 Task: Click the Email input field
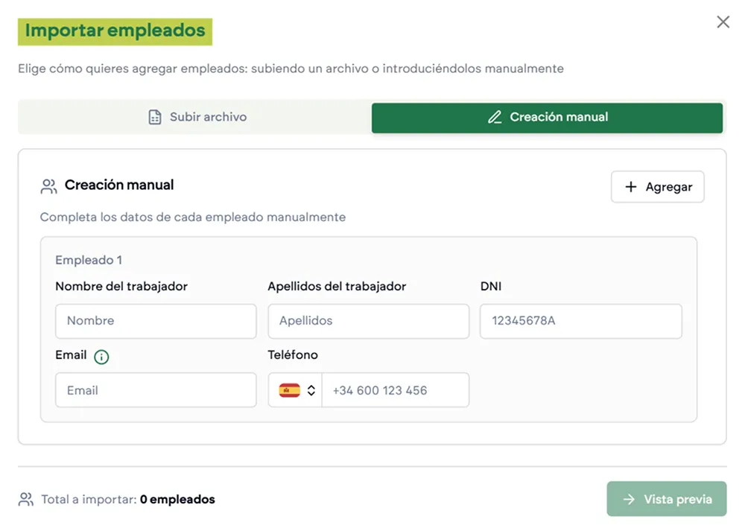pos(156,389)
